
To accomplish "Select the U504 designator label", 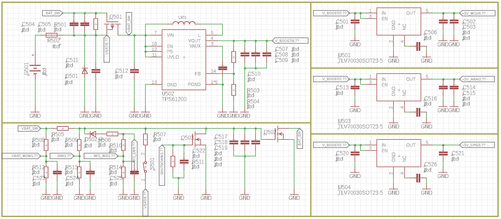I will click(344, 187).
